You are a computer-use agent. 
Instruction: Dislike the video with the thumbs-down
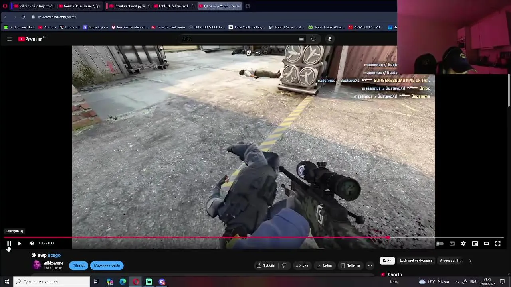click(x=284, y=265)
